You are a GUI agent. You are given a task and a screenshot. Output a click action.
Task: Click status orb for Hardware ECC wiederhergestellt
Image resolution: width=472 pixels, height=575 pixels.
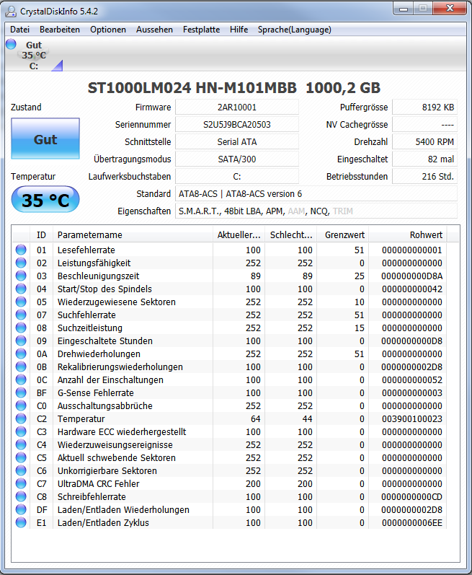tap(21, 431)
